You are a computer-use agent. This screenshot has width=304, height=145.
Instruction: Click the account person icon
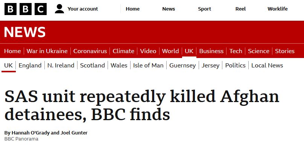(x=59, y=9)
